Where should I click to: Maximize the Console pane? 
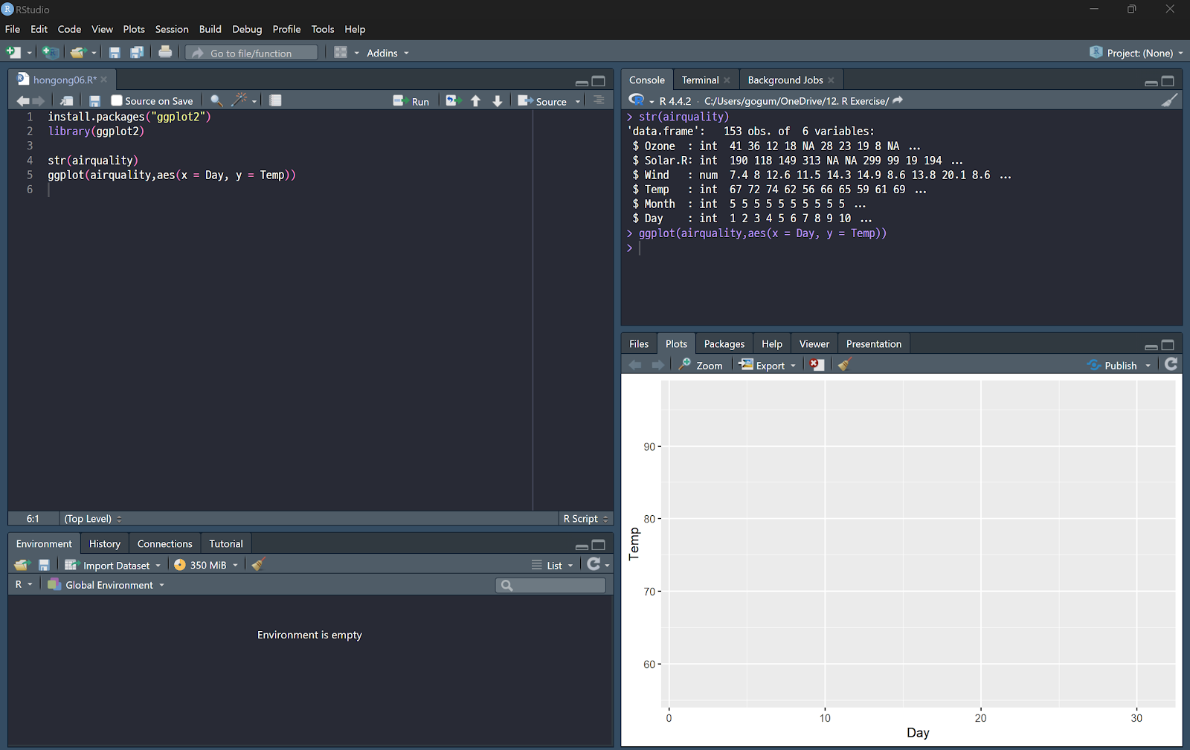(x=1168, y=81)
